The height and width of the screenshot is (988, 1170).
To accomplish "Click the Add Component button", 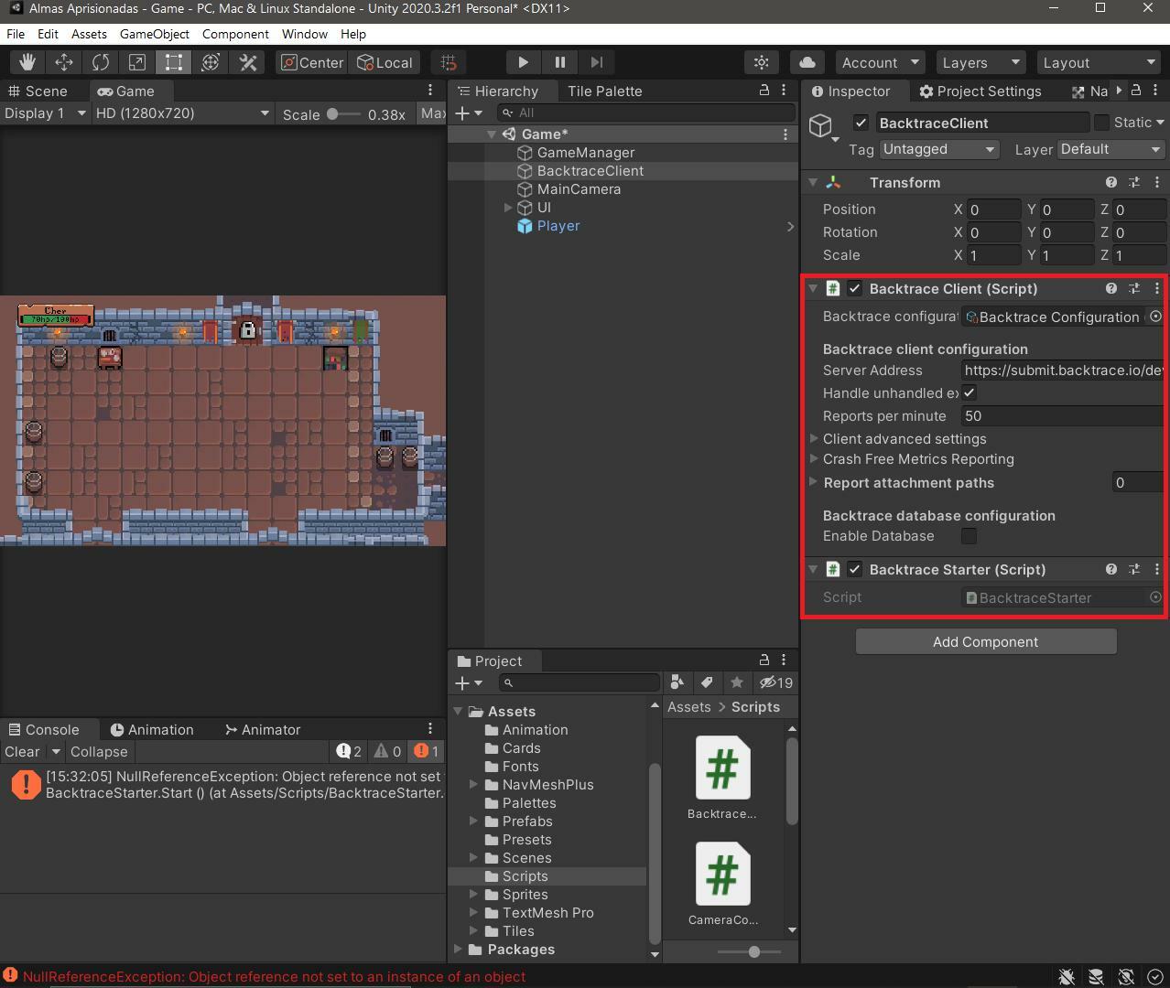I will tap(985, 641).
